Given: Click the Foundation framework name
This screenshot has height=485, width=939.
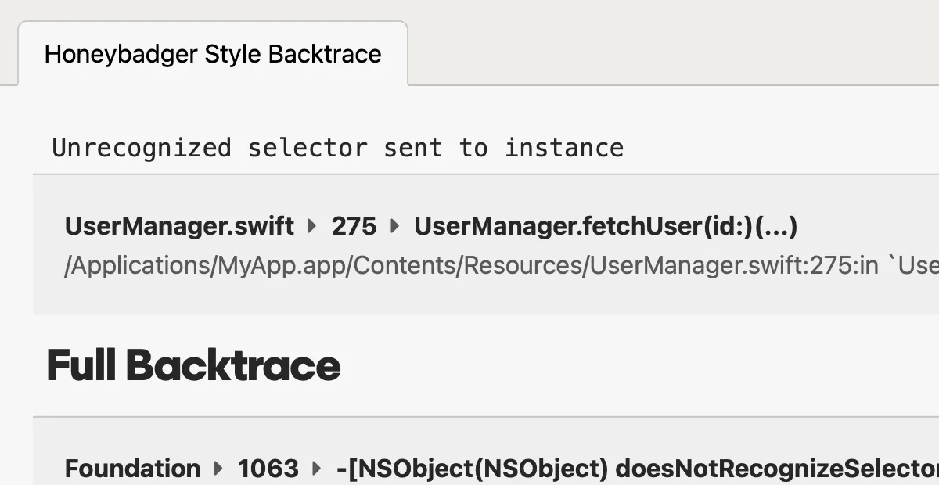Looking at the screenshot, I should pyautogui.click(x=131, y=468).
